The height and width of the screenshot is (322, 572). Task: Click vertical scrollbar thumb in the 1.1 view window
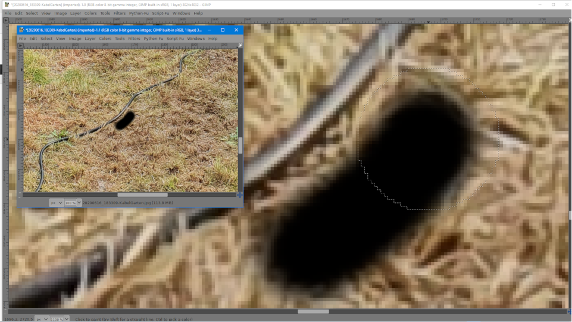pyautogui.click(x=240, y=145)
